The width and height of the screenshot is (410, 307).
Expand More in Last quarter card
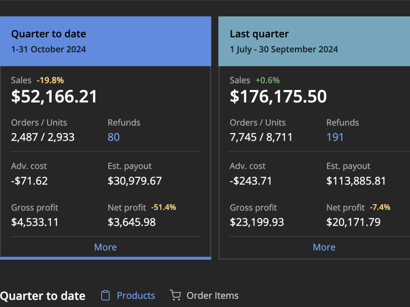pos(324,247)
